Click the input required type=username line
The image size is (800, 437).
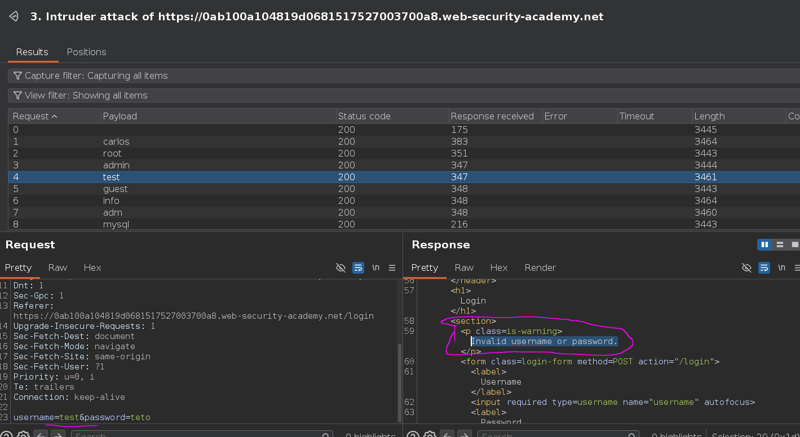[x=613, y=402]
